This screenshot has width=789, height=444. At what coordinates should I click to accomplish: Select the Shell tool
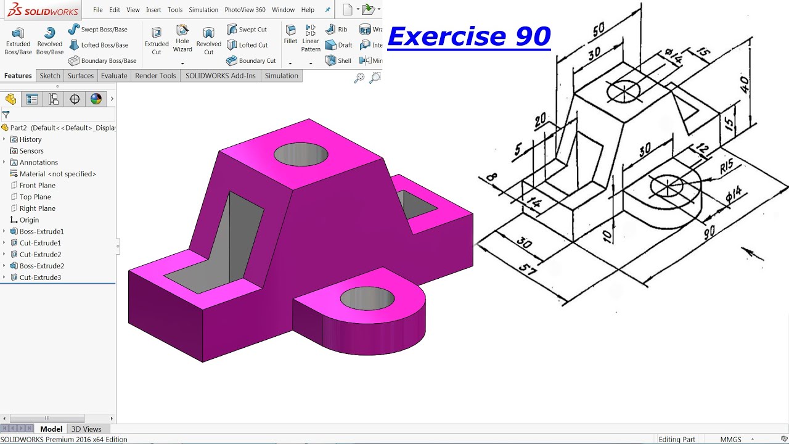tap(338, 60)
